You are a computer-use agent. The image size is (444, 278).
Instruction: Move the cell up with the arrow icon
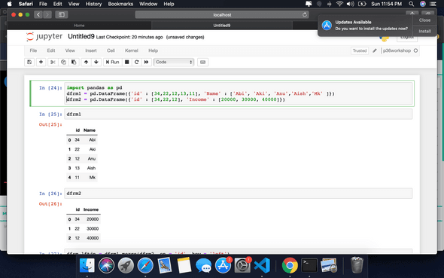click(86, 62)
